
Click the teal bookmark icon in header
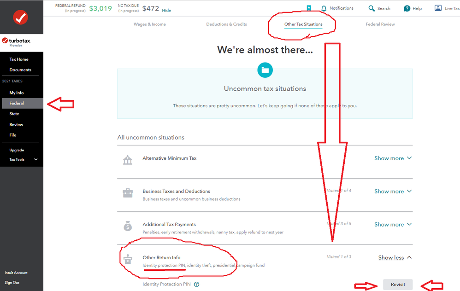(309, 8)
